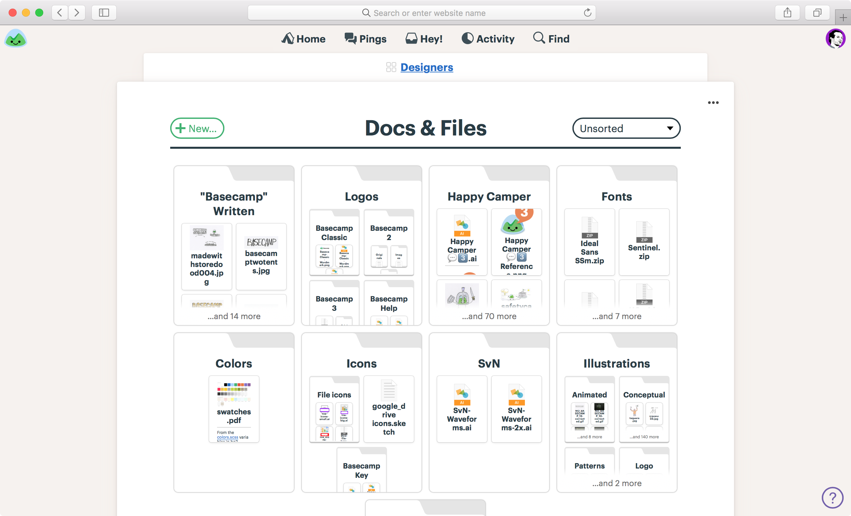The width and height of the screenshot is (851, 516).
Task: Open basecamptwotents.jpg thumbnail
Action: pyautogui.click(x=261, y=242)
